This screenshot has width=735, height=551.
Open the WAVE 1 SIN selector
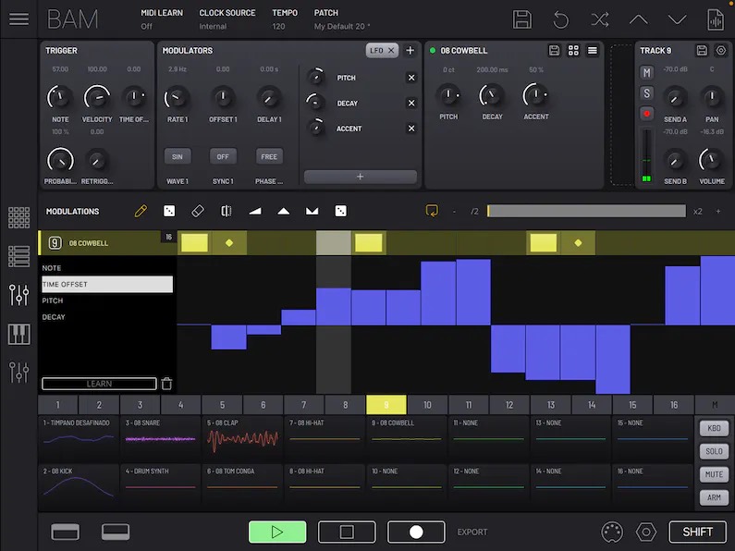(x=177, y=156)
